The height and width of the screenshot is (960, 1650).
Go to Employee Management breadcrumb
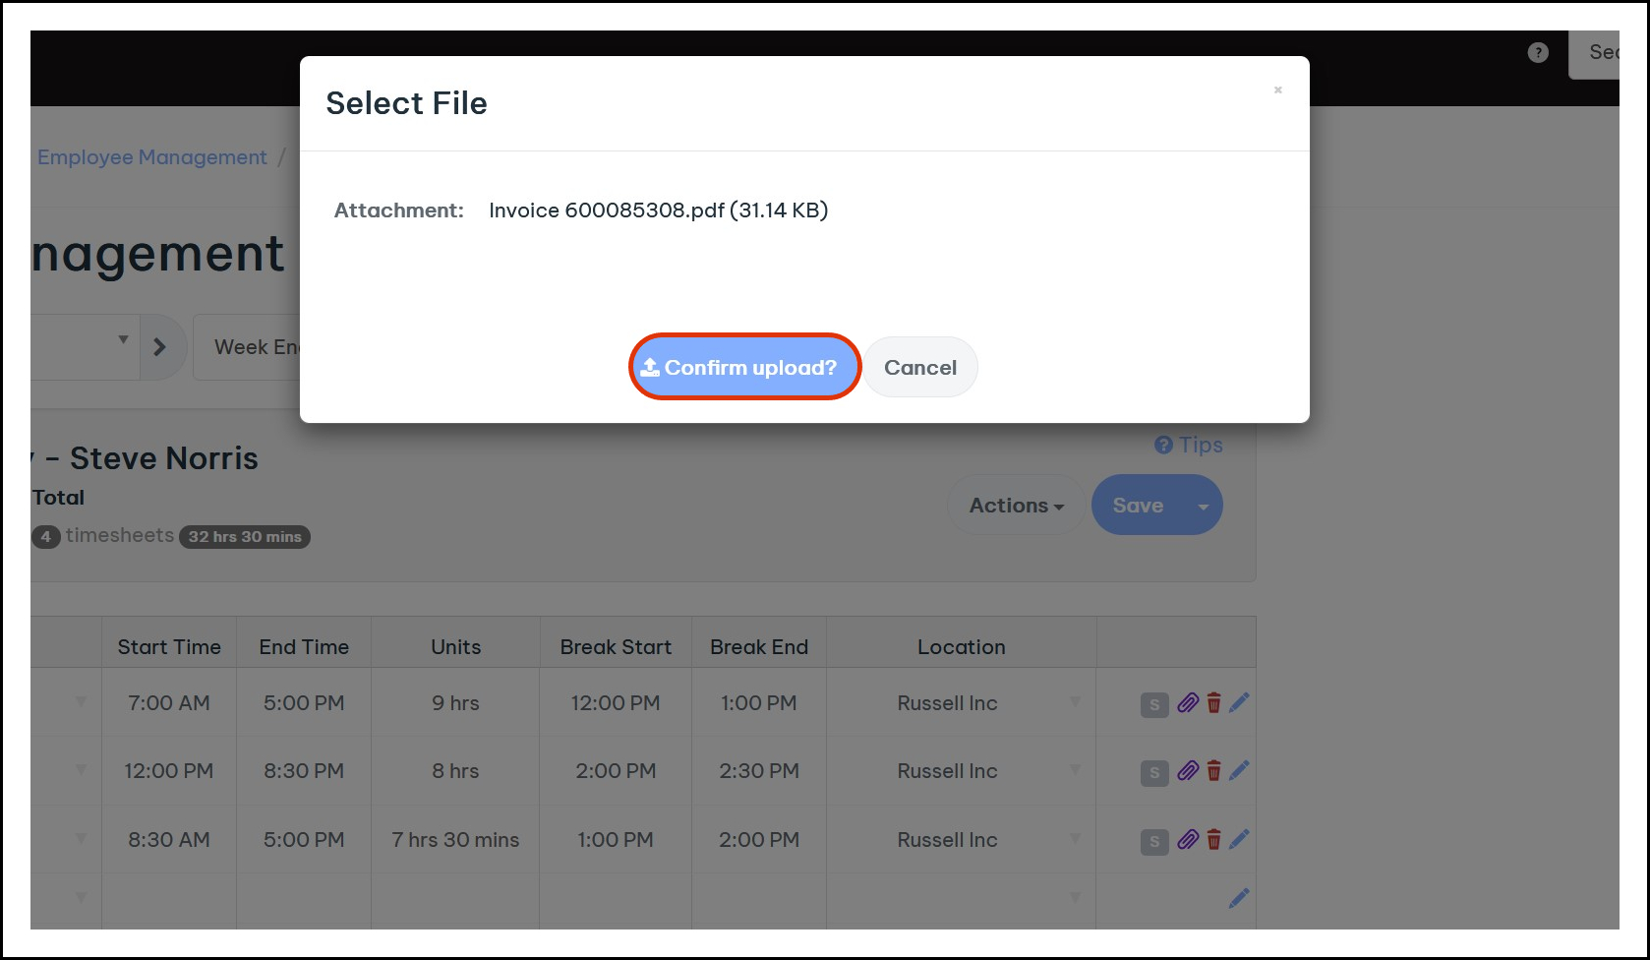[x=152, y=157]
